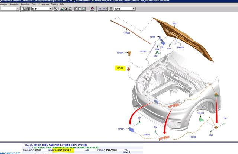Select callout HN1 label
This screenshot has height=154, width=238.
pos(169,48)
